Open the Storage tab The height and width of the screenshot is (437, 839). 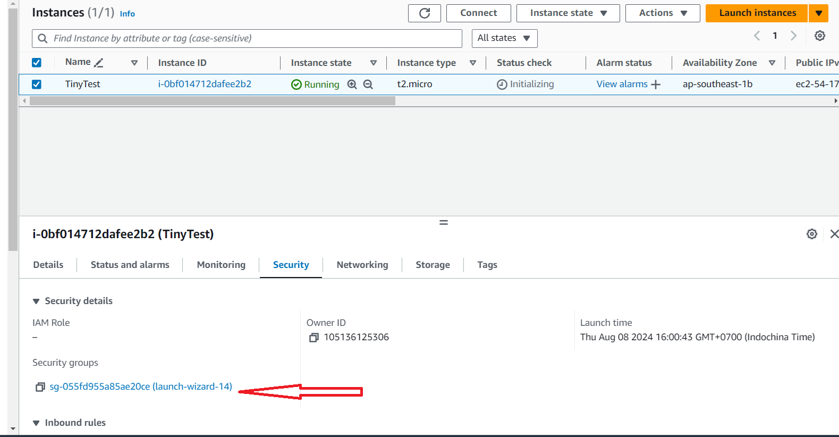[x=433, y=265]
